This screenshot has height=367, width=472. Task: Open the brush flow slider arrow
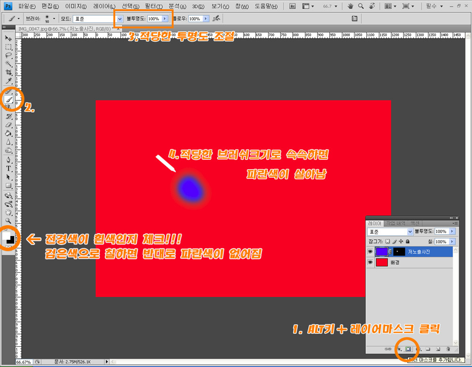[206, 19]
